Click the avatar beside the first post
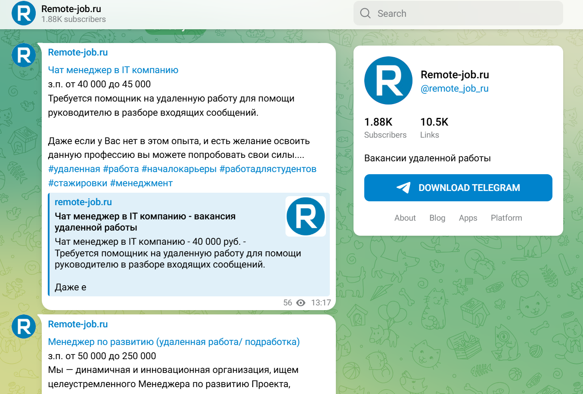Screen dimensions: 583x394 [24, 55]
